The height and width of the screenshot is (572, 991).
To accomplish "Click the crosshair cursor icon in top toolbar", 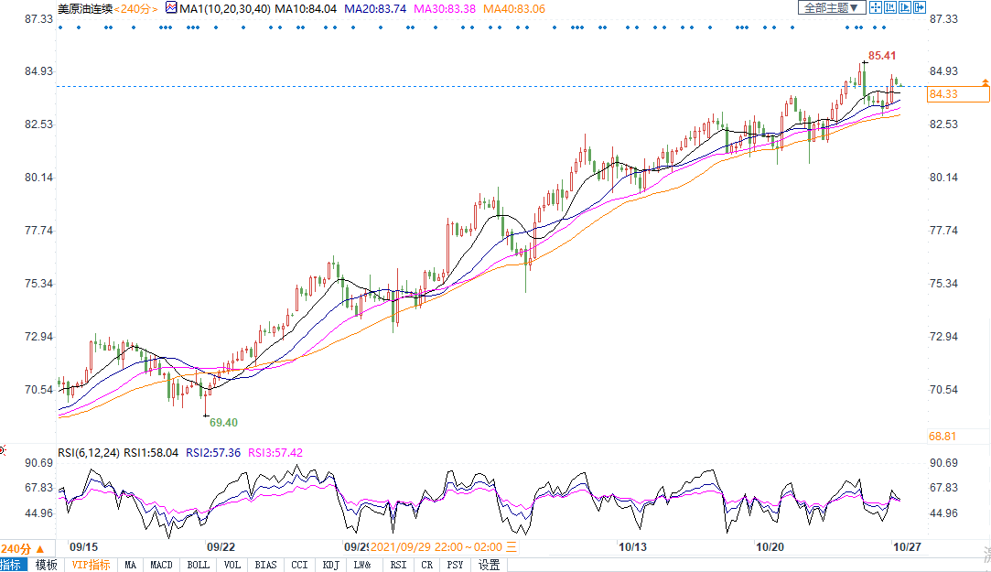I will (875, 7).
